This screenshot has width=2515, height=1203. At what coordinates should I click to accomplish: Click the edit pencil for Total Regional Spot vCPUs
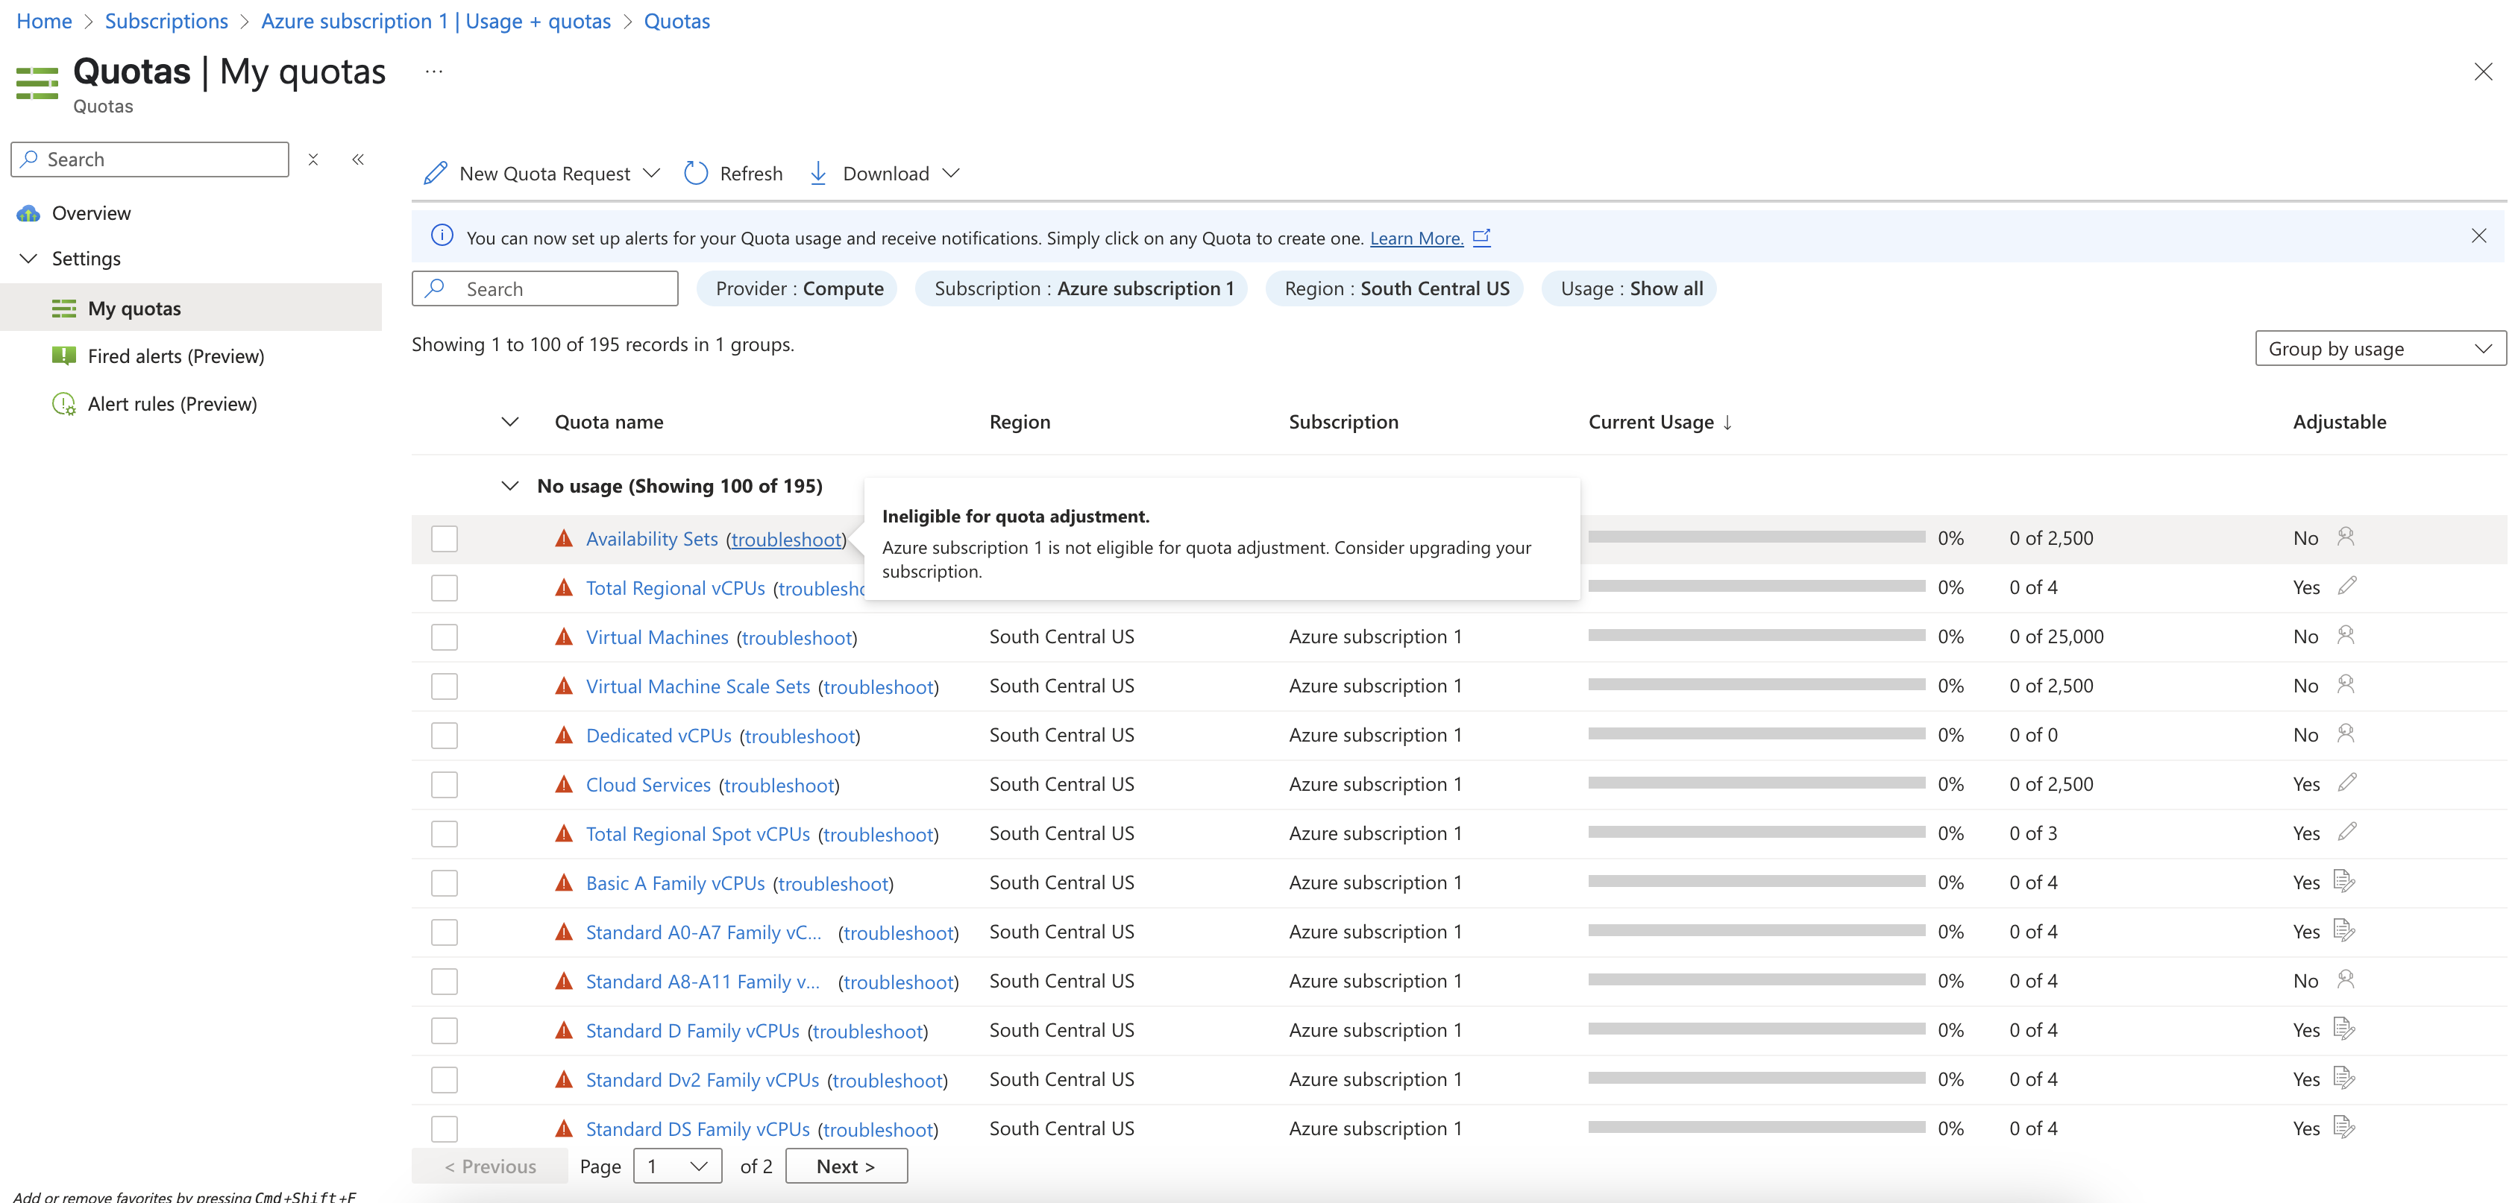click(2347, 833)
